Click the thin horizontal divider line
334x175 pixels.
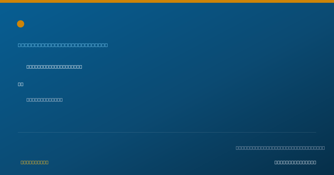167,132
